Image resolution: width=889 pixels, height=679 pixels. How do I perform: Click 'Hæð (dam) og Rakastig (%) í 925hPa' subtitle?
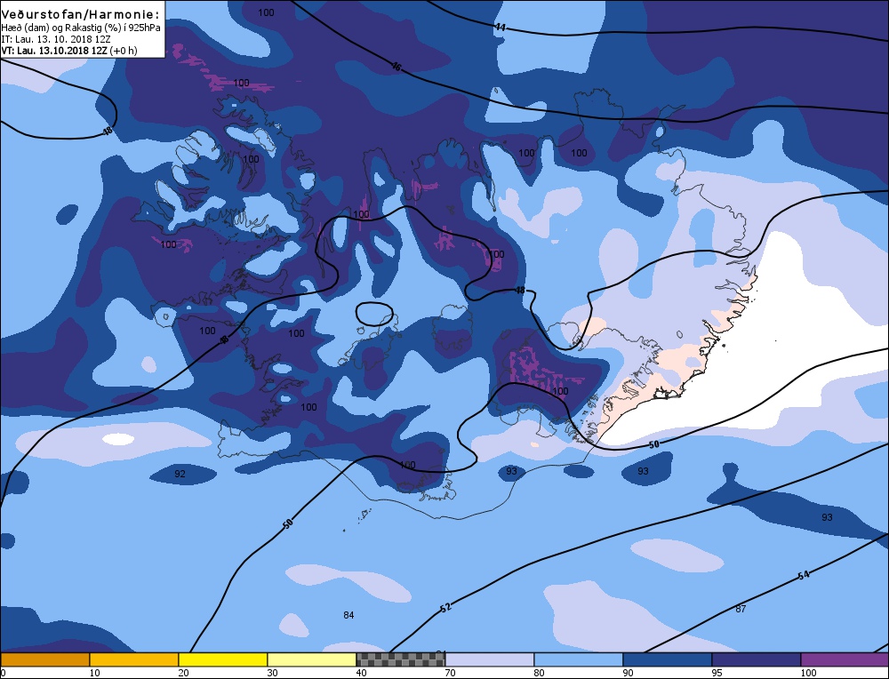81,28
